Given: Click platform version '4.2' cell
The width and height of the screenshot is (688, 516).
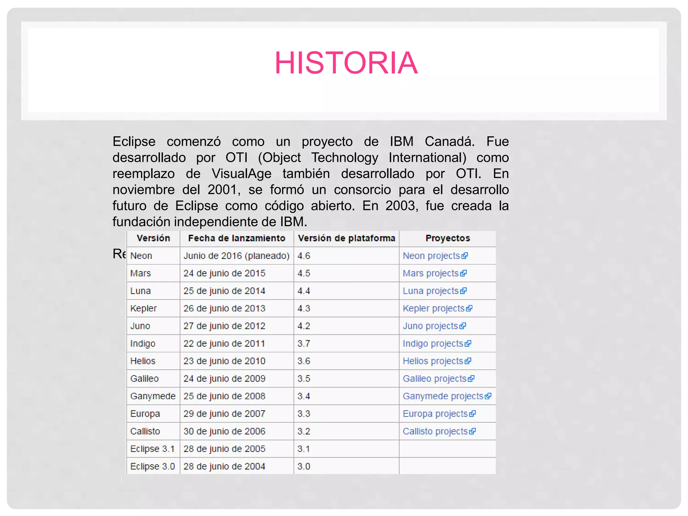Looking at the screenshot, I should point(346,326).
